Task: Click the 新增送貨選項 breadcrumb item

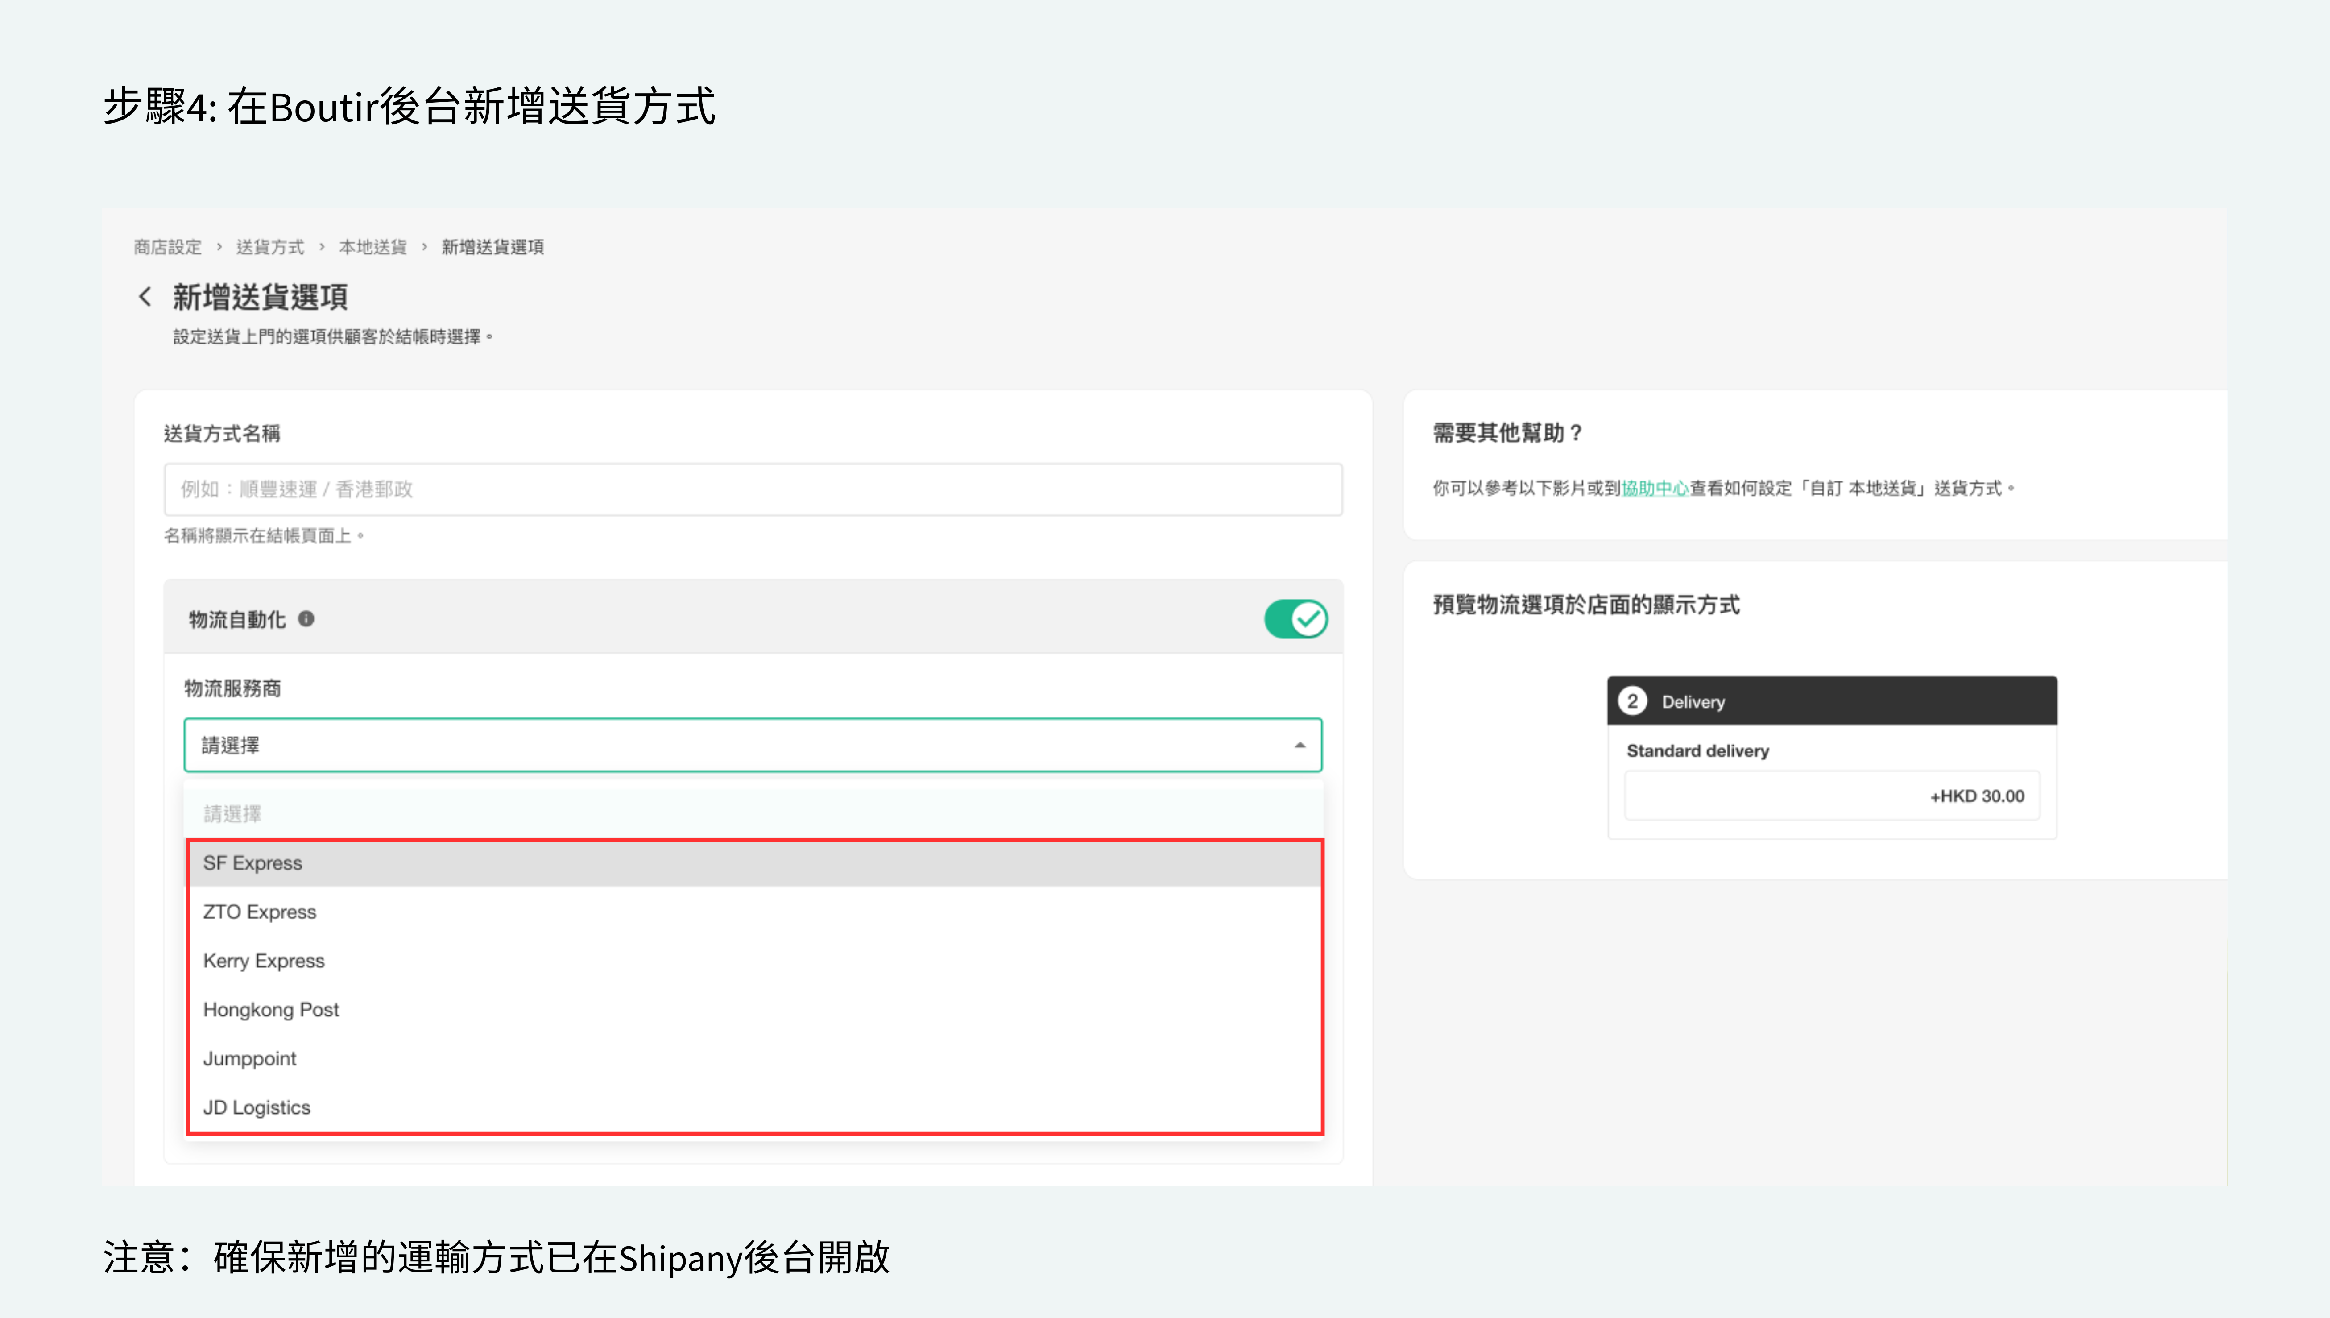Action: click(x=492, y=247)
